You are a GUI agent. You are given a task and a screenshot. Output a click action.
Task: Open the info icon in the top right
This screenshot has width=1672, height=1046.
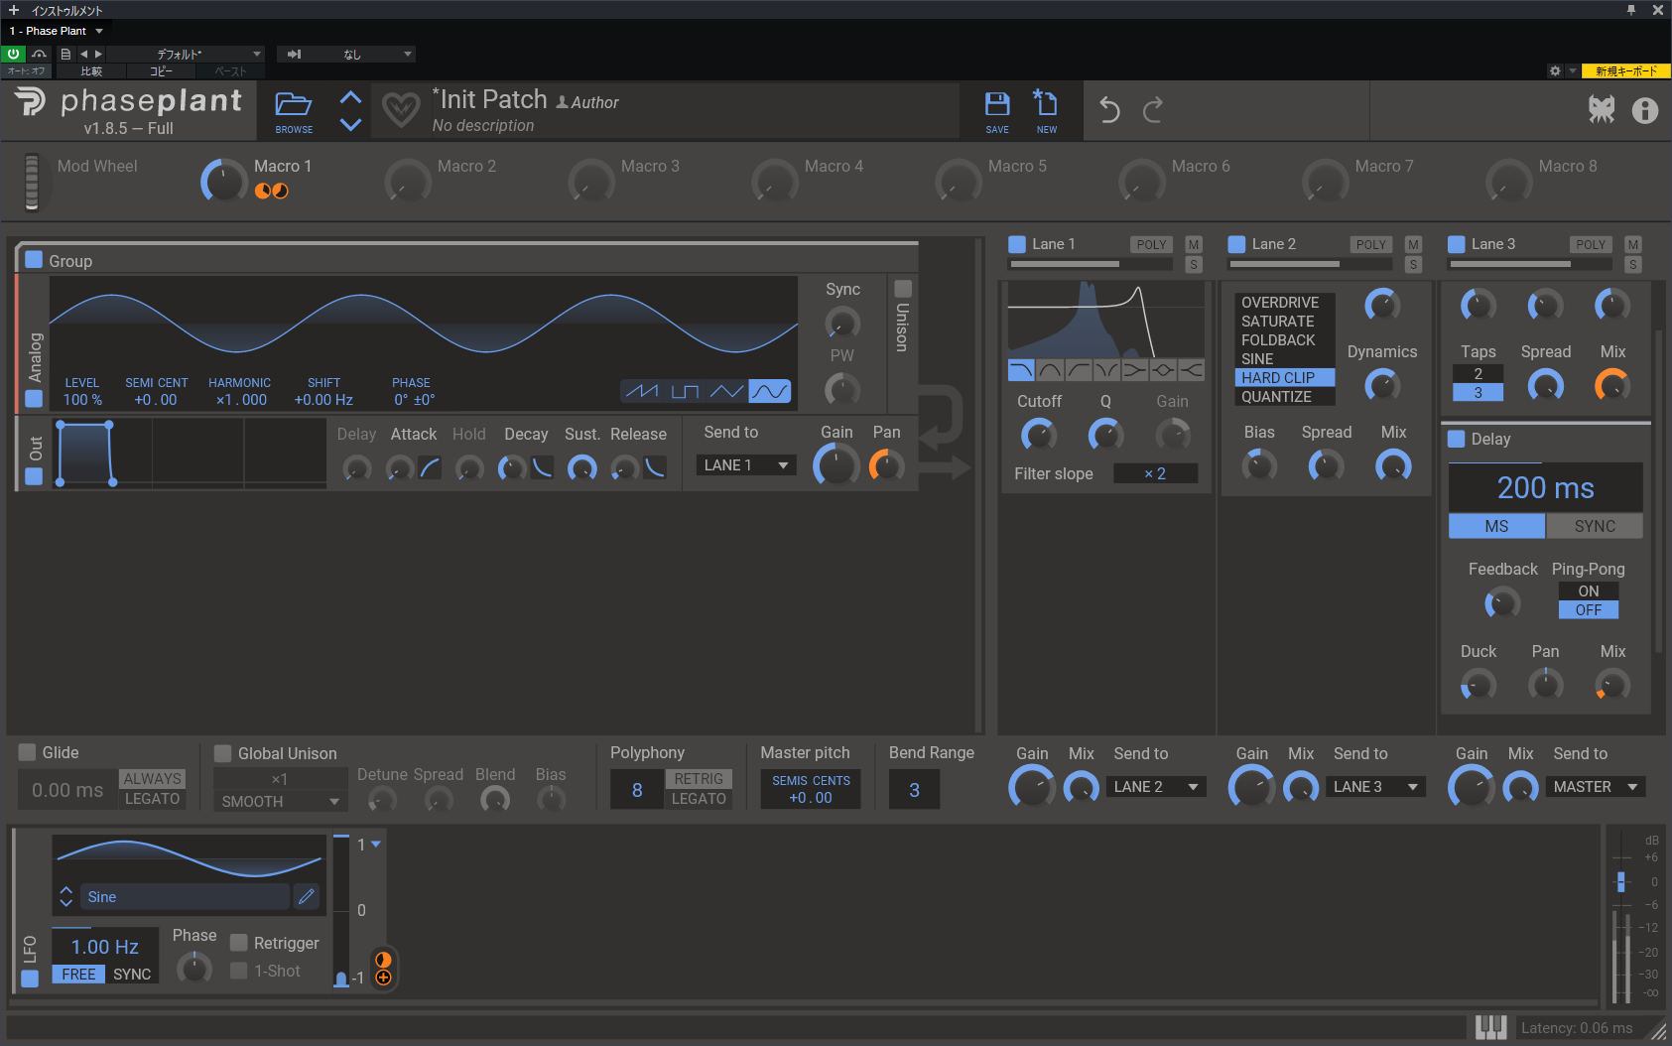click(x=1645, y=110)
